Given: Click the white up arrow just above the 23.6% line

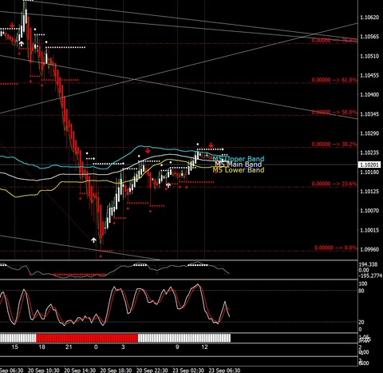Looking at the screenshot, I should coord(168,185).
